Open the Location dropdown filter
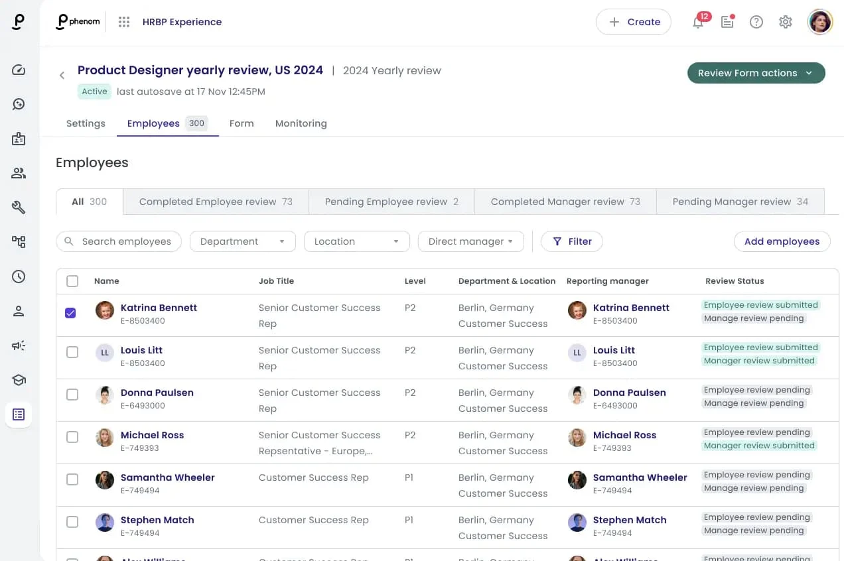 click(357, 241)
